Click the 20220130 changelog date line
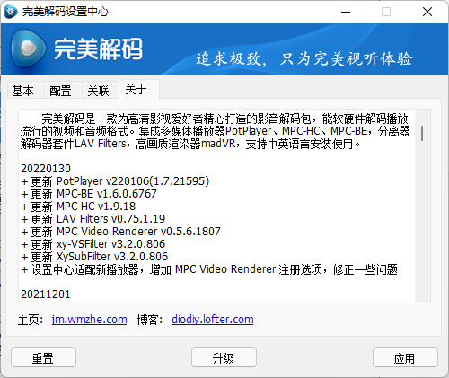 point(46,169)
